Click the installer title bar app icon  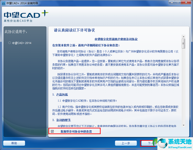(x=4, y=3)
